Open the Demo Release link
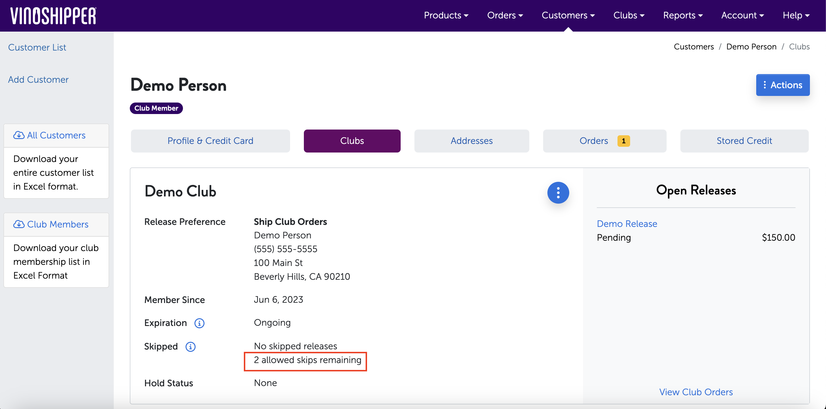 click(627, 223)
